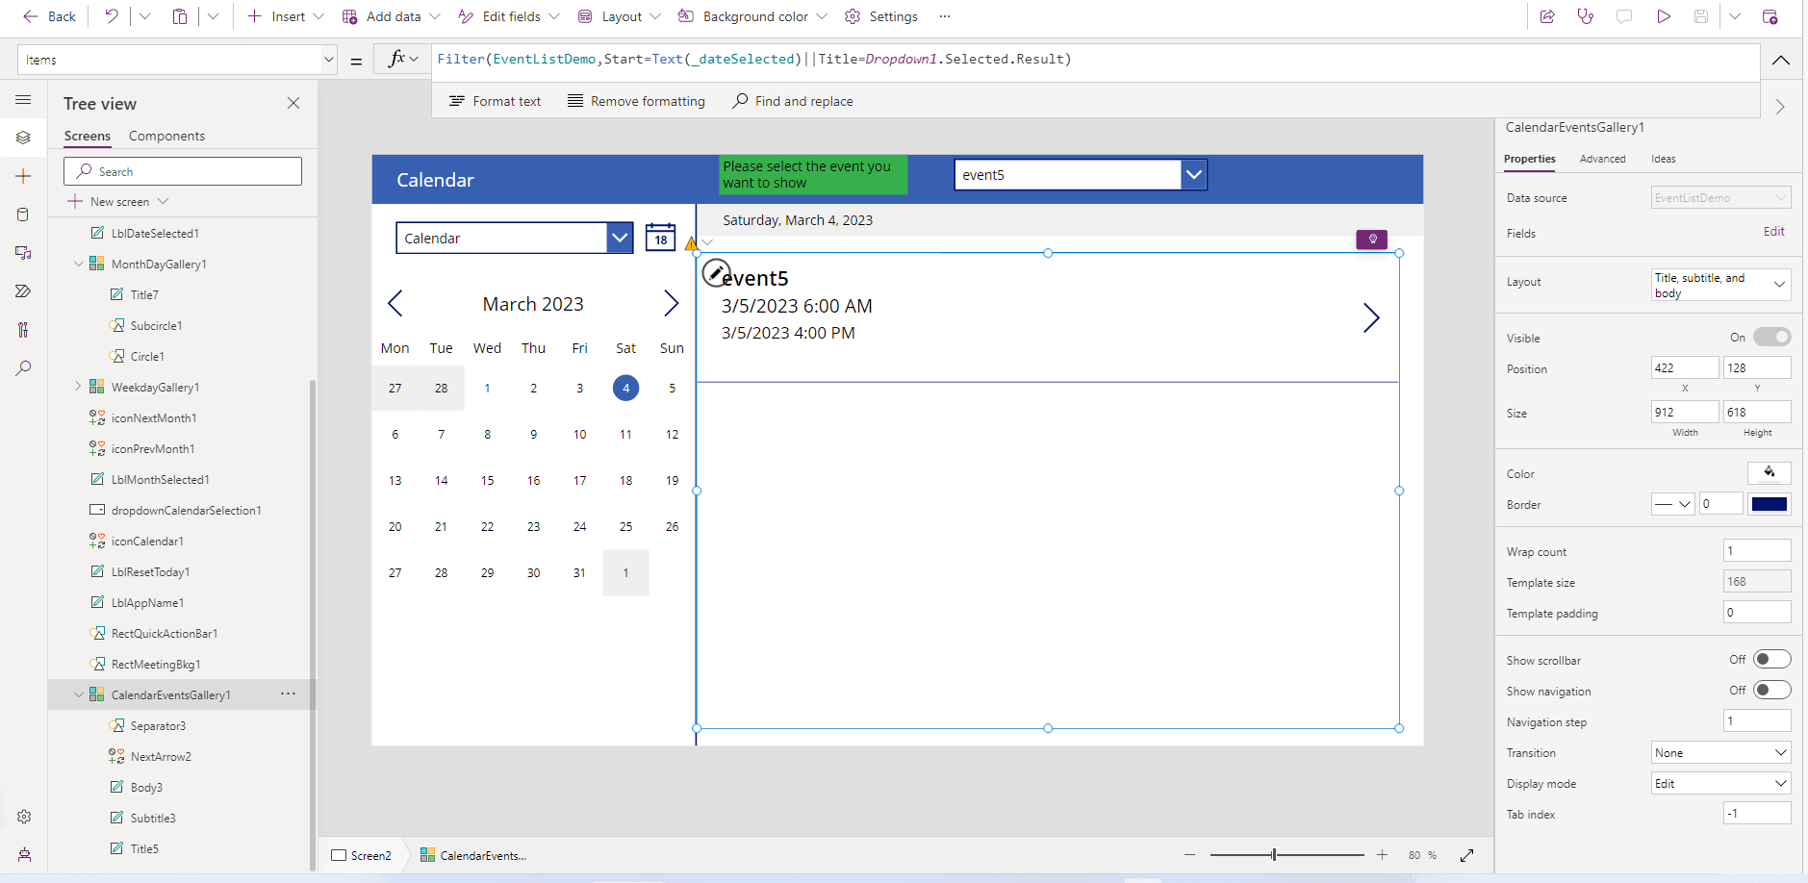Open the Transition dropdown set to None
This screenshot has width=1808, height=883.
pos(1720,752)
